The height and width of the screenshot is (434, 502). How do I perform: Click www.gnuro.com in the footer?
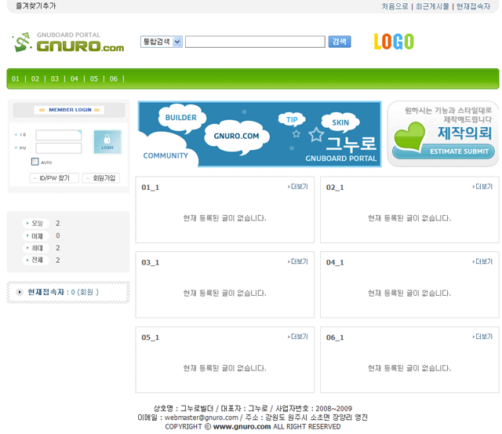click(x=242, y=427)
